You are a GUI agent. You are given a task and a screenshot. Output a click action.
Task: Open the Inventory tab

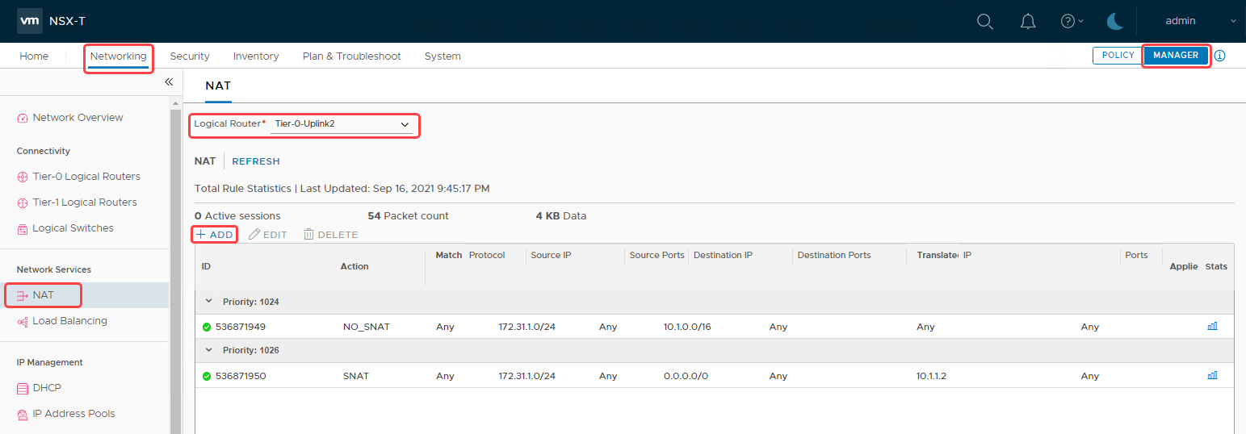point(256,56)
